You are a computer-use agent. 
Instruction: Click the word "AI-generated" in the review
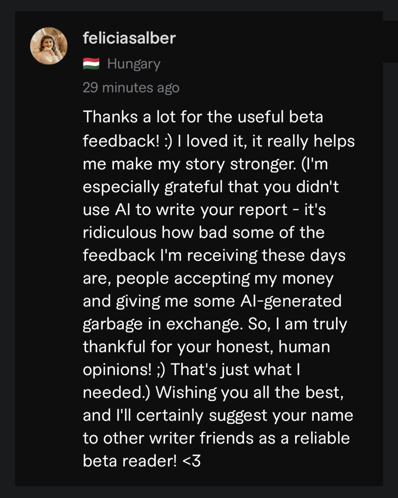[291, 301]
